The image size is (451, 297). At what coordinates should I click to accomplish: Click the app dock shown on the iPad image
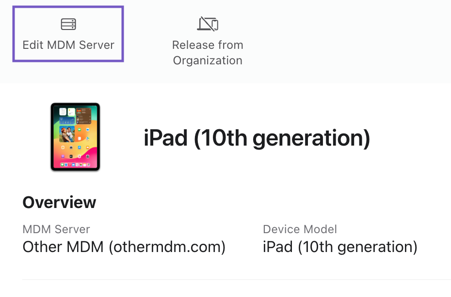(x=75, y=165)
